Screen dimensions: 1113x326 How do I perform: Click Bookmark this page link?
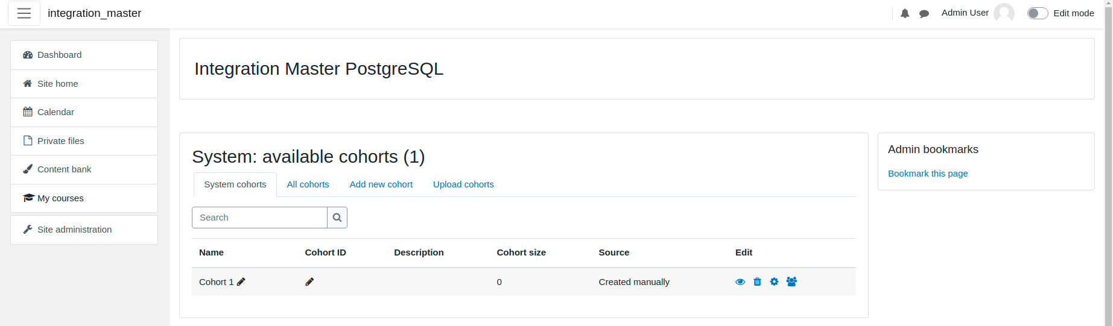(928, 174)
